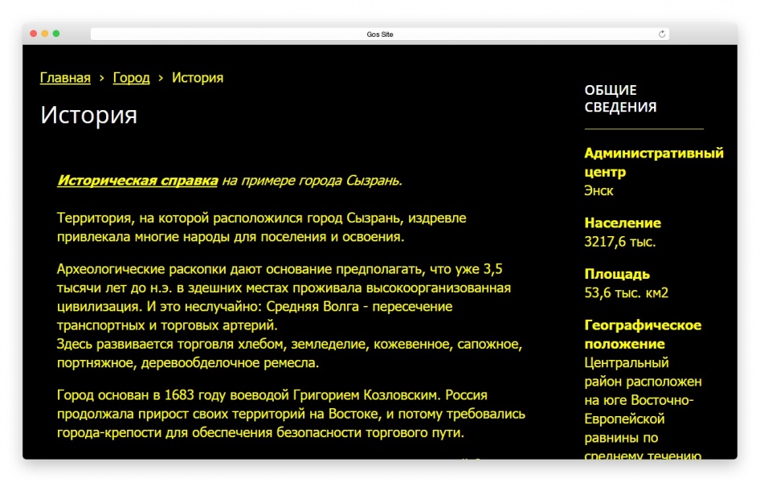Maximize the window using the green button
This screenshot has height=482, width=760.
(x=56, y=34)
